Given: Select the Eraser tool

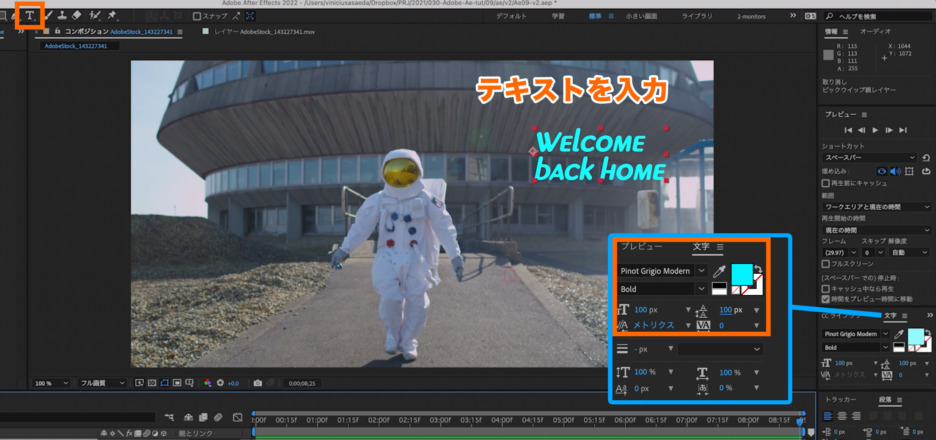Looking at the screenshot, I should (x=77, y=16).
